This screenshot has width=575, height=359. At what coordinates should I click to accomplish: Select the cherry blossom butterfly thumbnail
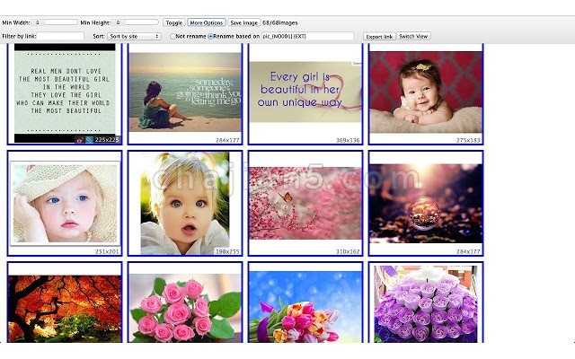click(x=305, y=204)
